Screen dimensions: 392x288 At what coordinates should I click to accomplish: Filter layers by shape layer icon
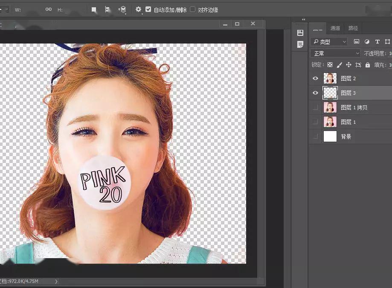(387, 41)
